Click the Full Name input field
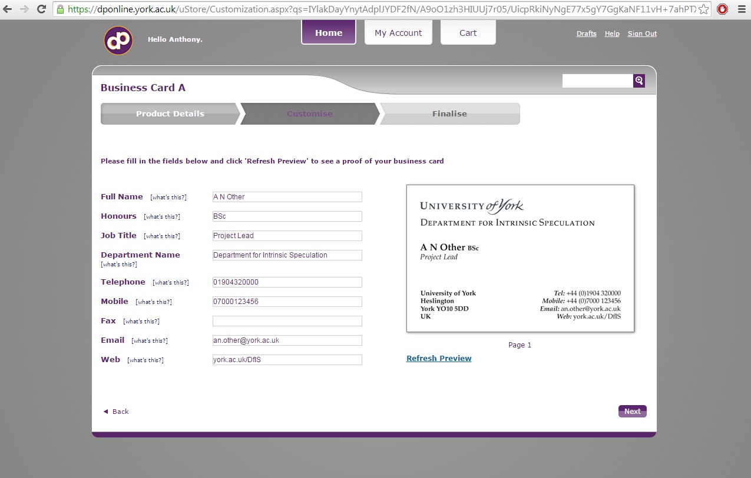The image size is (751, 478). 287,197
